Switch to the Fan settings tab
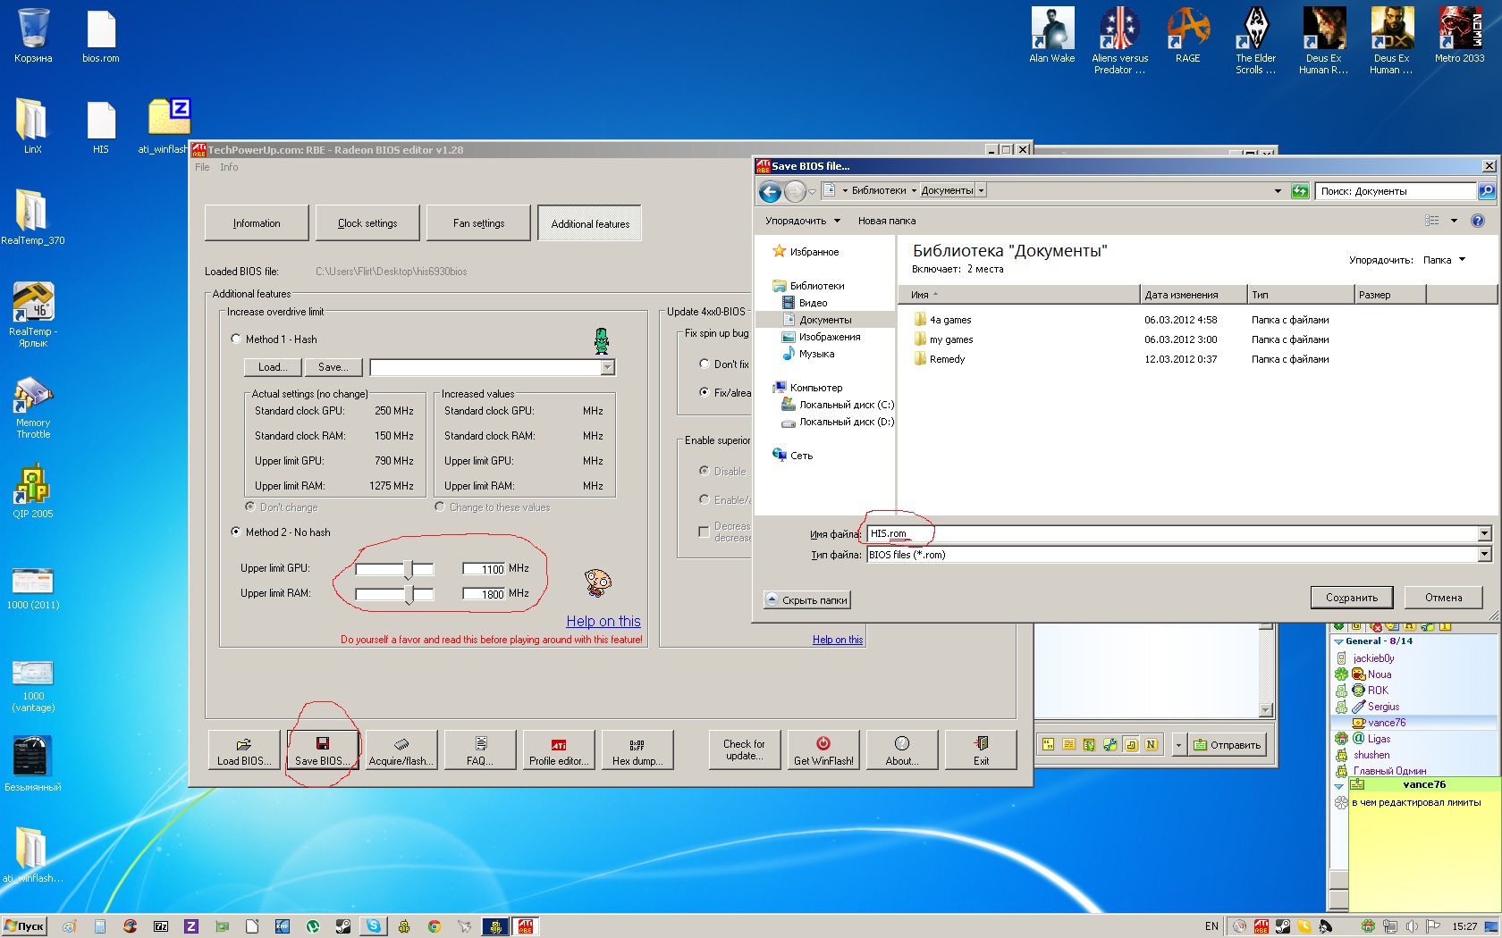 [478, 223]
